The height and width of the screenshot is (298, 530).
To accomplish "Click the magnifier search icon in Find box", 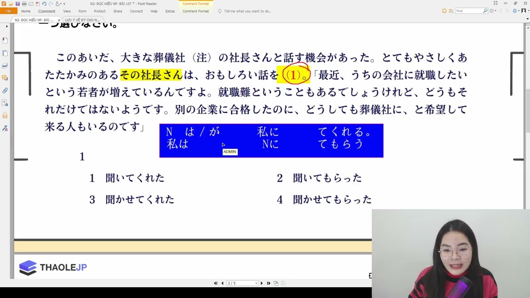I will tap(485, 11).
